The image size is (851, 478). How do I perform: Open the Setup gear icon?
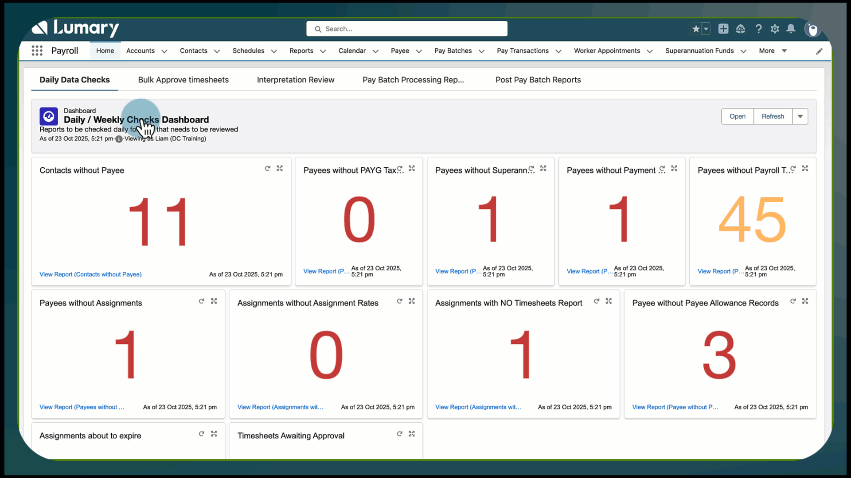[775, 29]
